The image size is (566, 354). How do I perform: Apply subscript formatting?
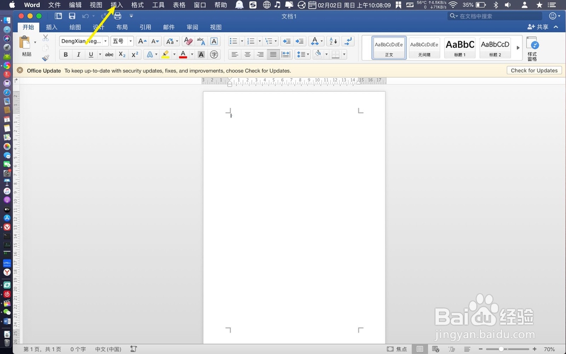click(122, 54)
